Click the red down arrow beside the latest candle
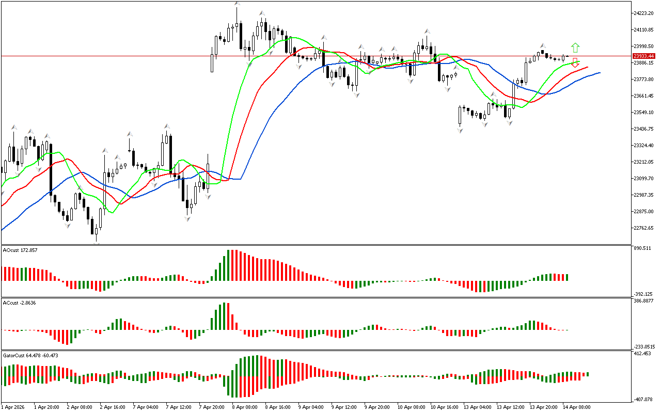 (575, 62)
